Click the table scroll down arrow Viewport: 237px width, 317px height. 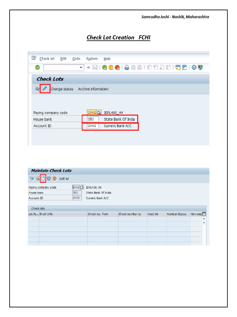pyautogui.click(x=204, y=223)
